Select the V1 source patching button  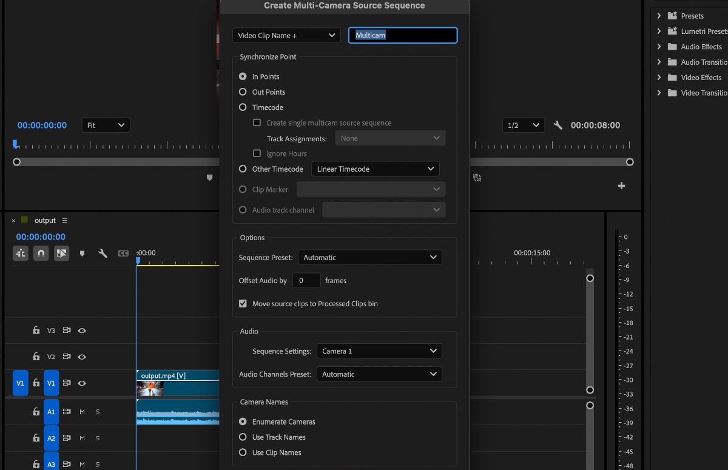click(20, 383)
